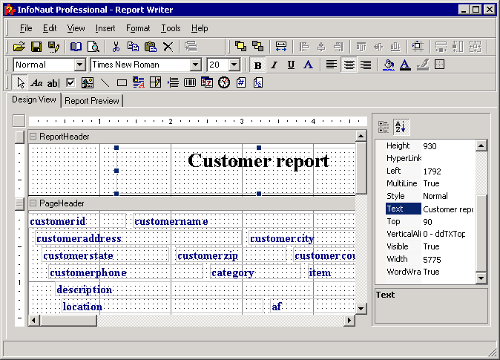Switch to the Report Preview tab

(92, 101)
